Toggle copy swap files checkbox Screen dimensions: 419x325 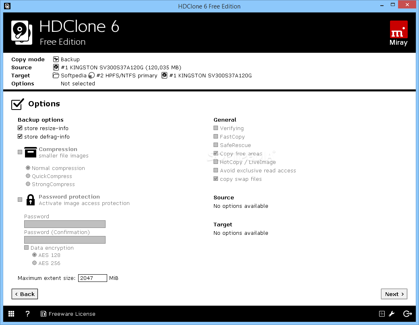216,179
